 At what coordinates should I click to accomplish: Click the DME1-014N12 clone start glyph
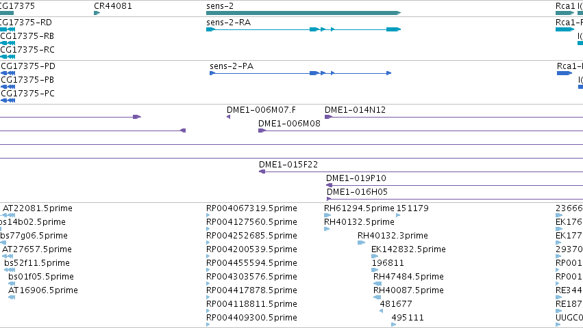(x=328, y=117)
